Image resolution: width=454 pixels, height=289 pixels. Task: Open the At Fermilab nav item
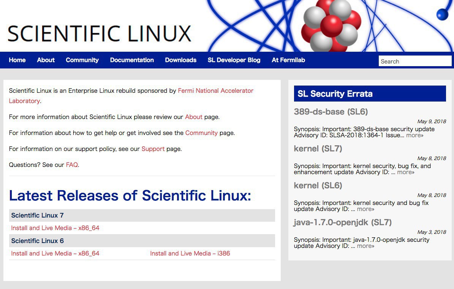[x=288, y=60]
